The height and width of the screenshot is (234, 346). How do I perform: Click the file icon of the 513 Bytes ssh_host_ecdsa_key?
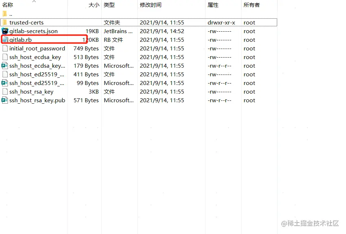[5, 57]
